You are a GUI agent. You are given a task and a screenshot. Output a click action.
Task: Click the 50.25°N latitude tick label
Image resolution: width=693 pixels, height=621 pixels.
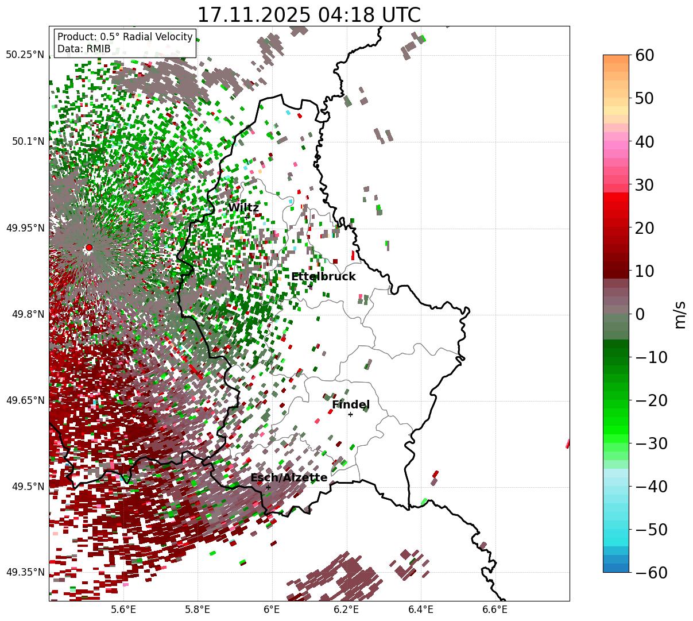tap(25, 55)
